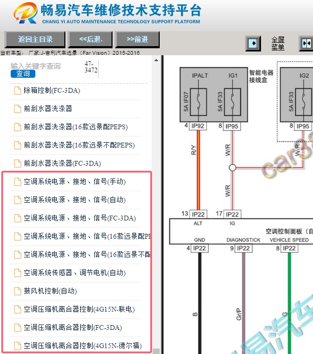Click the ALT terminal label
Viewport: 313px width, 354px height.
click(x=198, y=224)
